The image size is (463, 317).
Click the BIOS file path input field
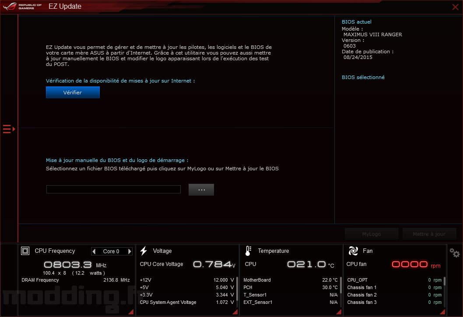(x=113, y=190)
